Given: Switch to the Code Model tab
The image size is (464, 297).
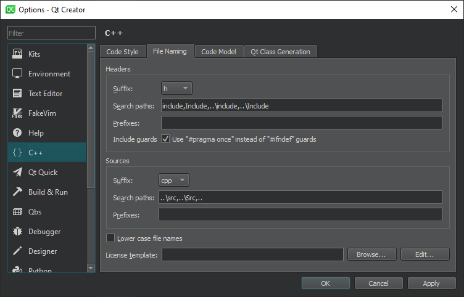Looking at the screenshot, I should tap(218, 52).
